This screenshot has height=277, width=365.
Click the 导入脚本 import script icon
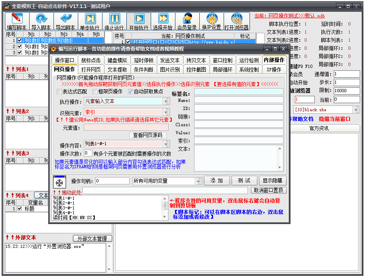[40, 21]
